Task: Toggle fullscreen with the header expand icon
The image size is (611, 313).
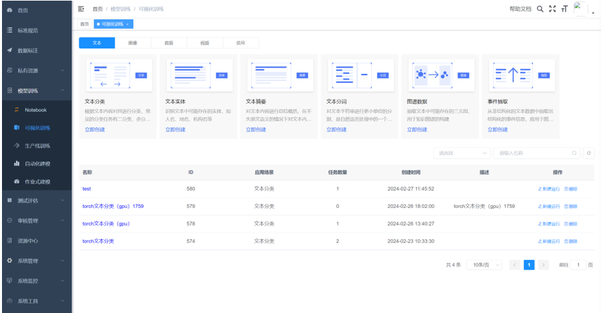Action: click(552, 9)
